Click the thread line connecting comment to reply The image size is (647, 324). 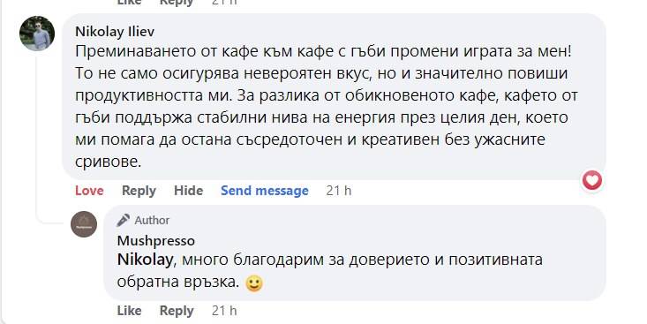38,138
